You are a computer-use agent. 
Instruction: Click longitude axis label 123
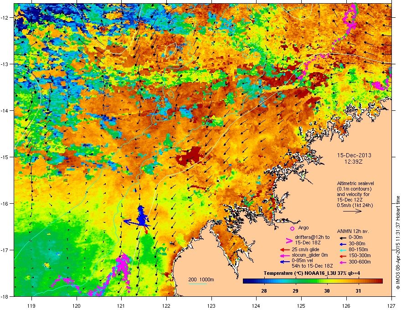tap(211, 305)
